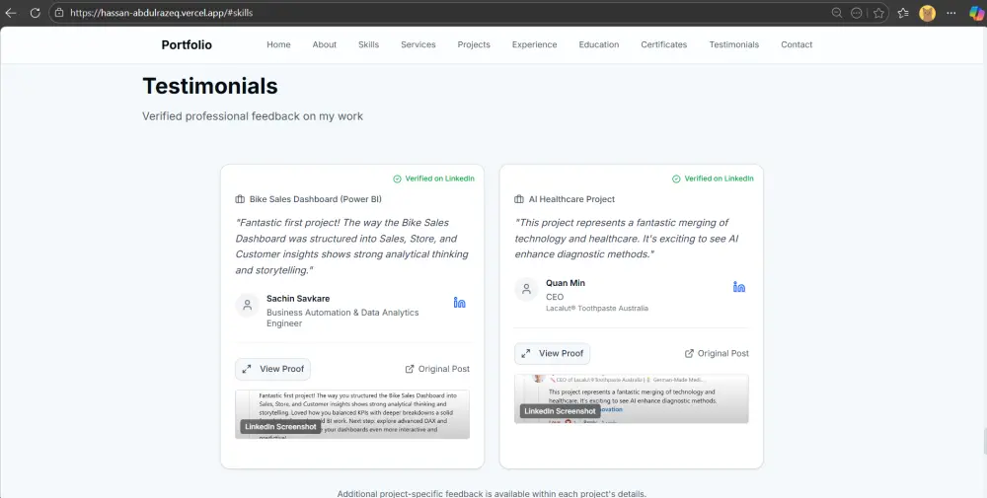Reload the page with the refresh icon
The height and width of the screenshot is (498, 987).
tap(36, 13)
